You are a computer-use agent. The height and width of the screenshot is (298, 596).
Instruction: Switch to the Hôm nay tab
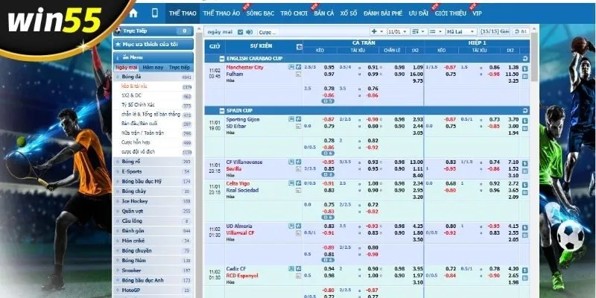click(153, 67)
